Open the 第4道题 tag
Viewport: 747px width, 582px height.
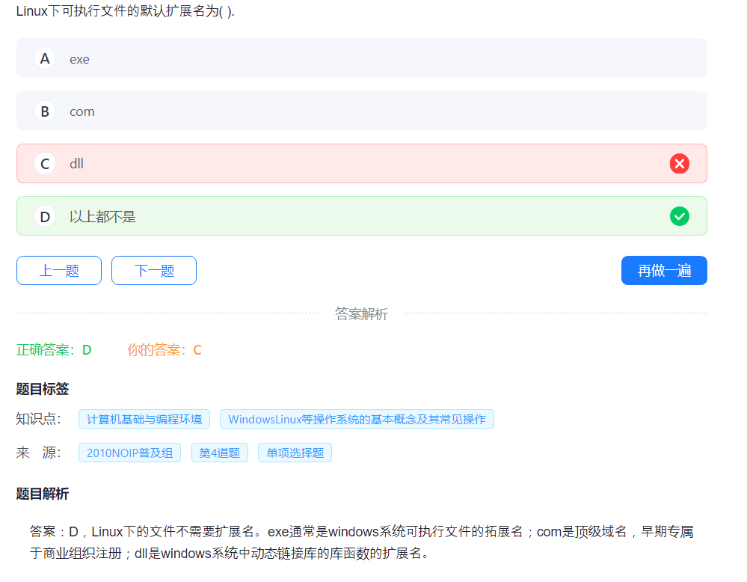point(220,453)
